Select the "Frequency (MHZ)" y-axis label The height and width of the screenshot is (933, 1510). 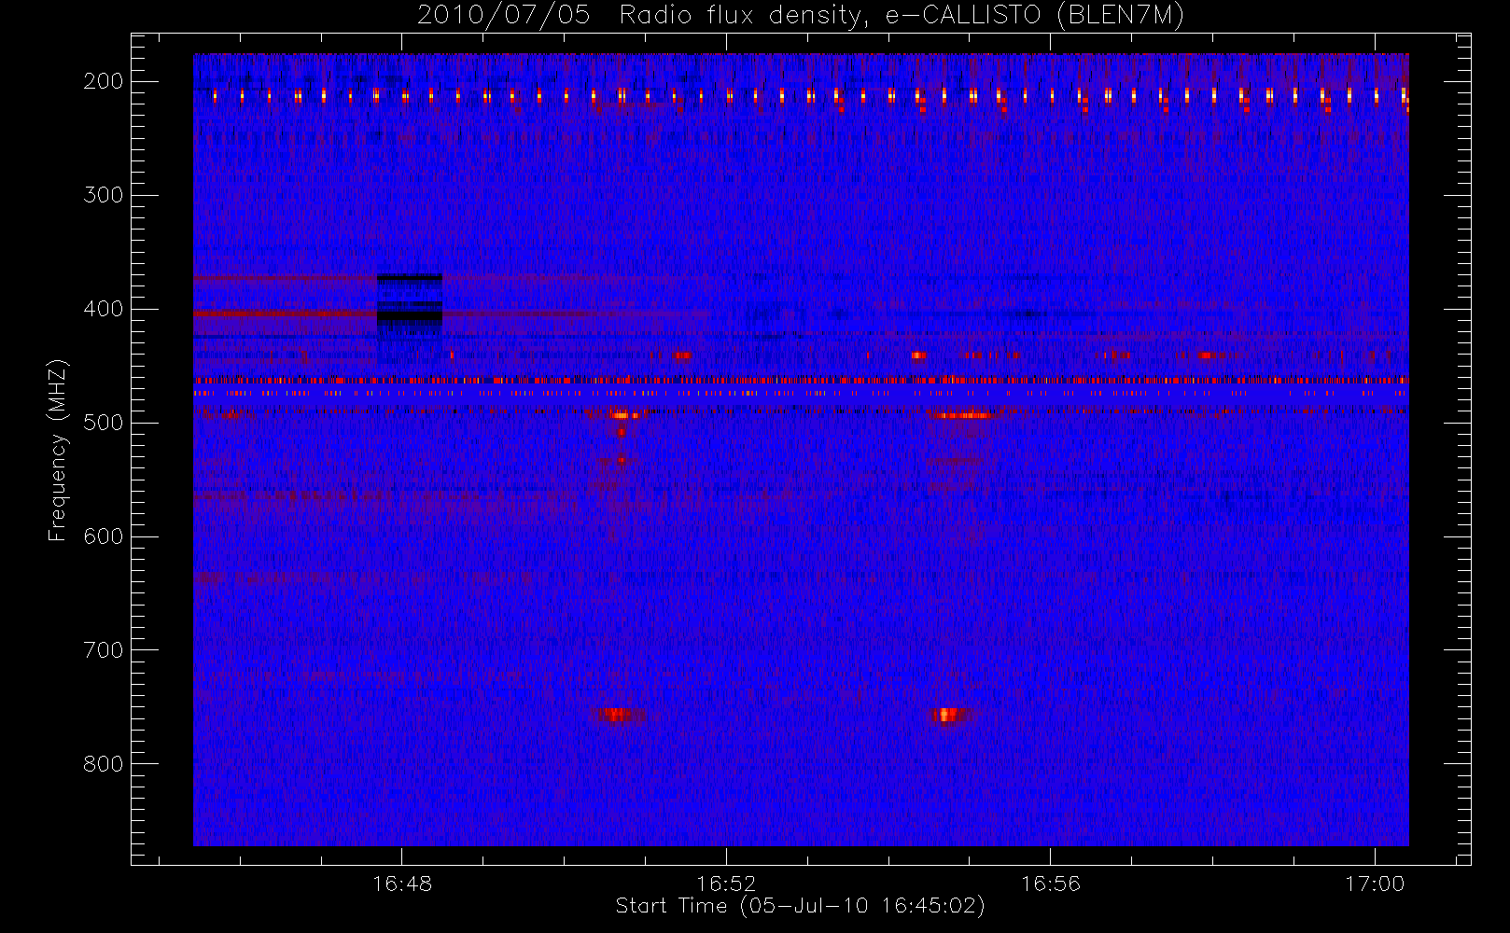58,450
